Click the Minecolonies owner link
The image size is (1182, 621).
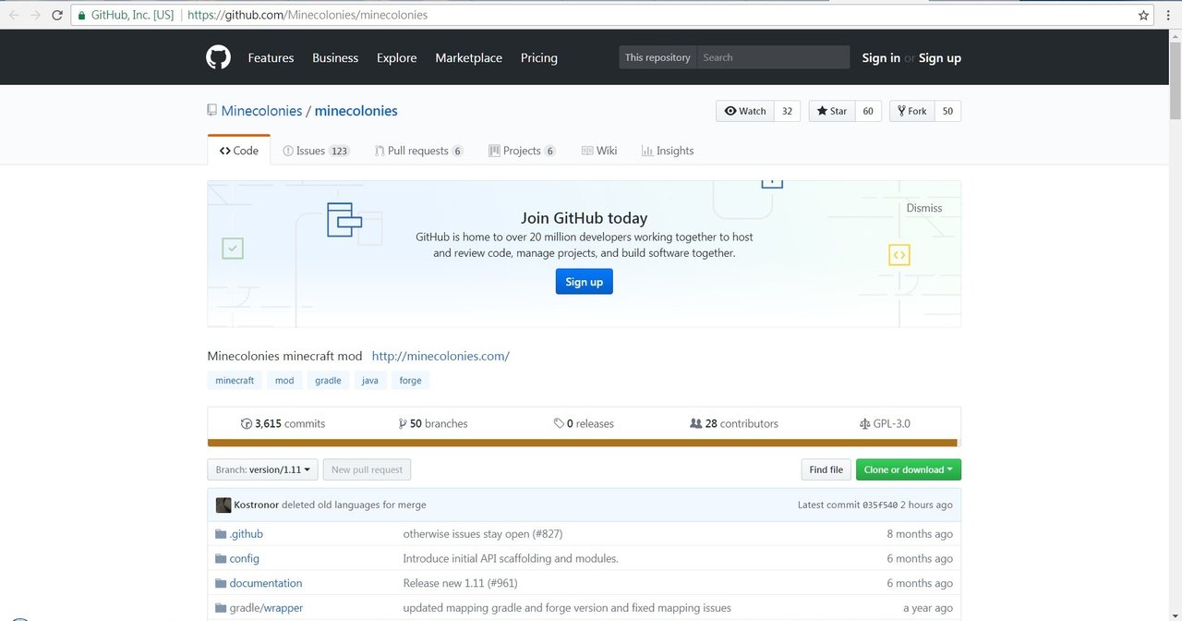click(261, 111)
